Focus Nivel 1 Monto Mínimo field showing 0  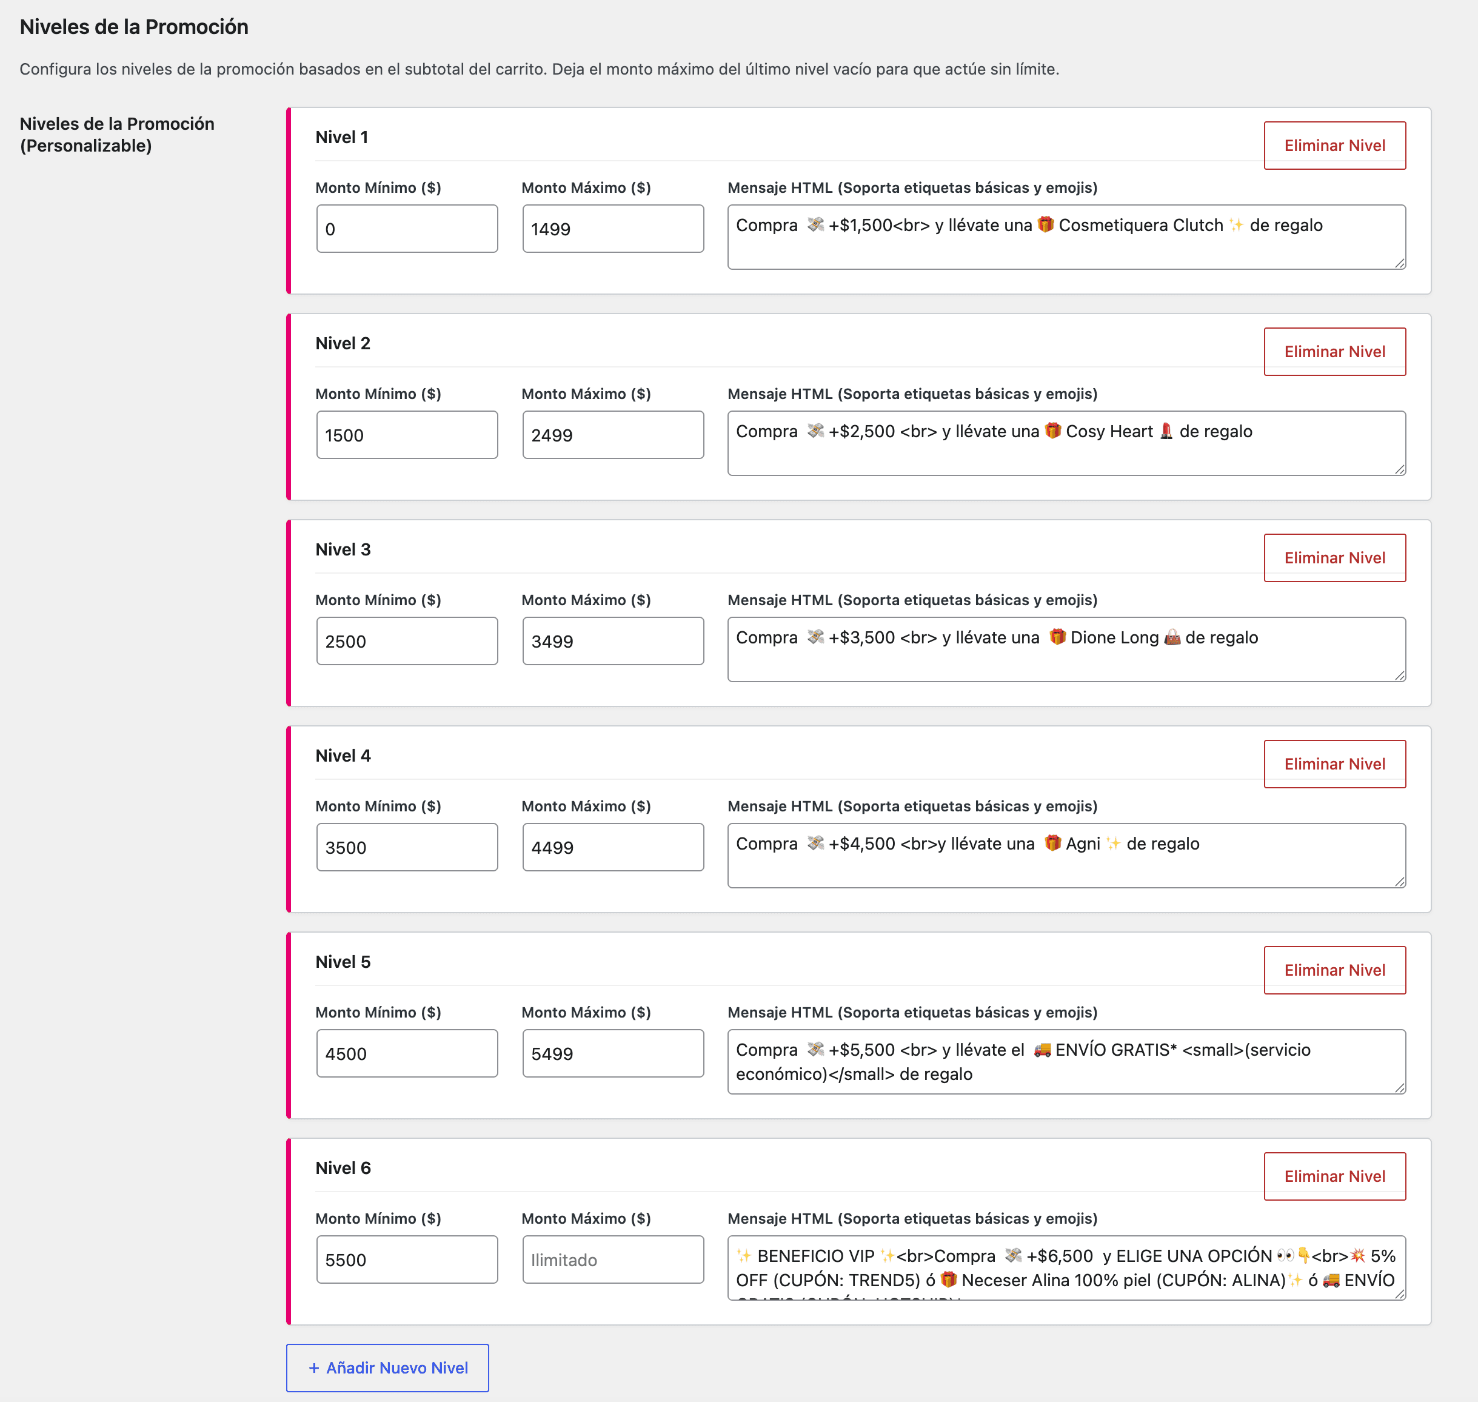coord(407,229)
